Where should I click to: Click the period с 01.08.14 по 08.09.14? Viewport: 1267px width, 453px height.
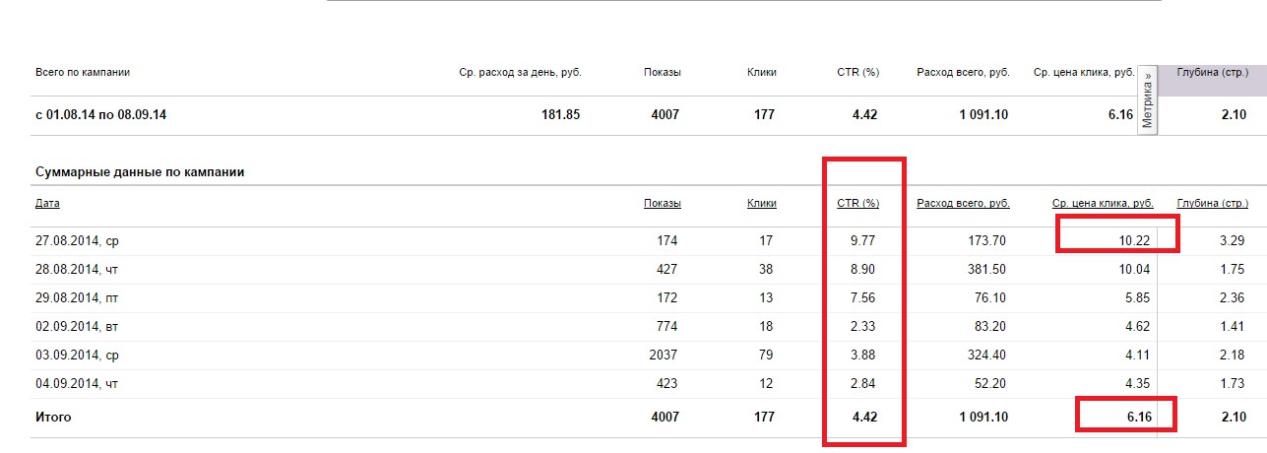(x=100, y=115)
